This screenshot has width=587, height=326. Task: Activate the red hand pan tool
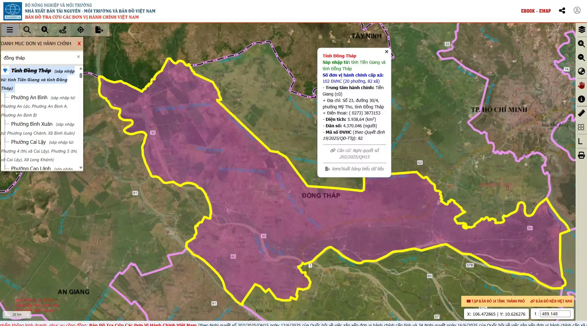(581, 85)
